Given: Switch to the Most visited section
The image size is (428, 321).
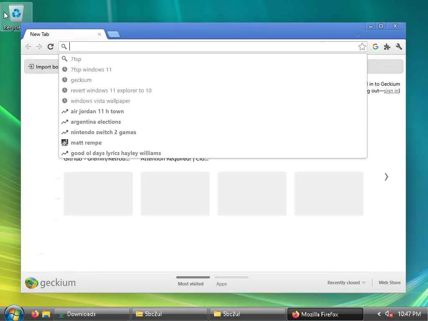Looking at the screenshot, I should [191, 281].
